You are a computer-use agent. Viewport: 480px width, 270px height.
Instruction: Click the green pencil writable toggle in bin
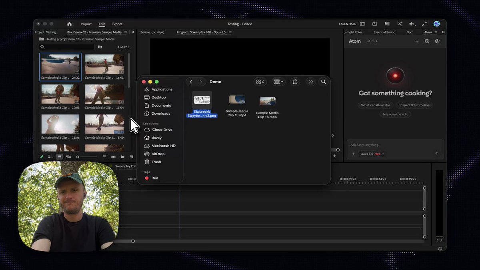(42, 157)
